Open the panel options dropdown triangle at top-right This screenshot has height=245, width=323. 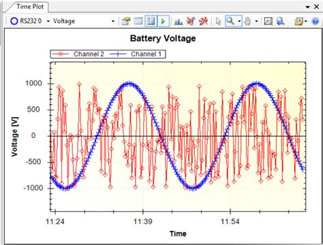(308, 7)
